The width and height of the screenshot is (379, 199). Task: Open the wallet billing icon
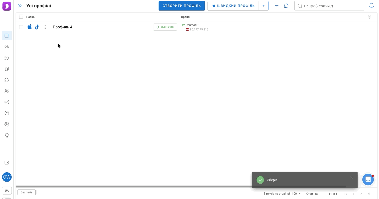click(7, 163)
